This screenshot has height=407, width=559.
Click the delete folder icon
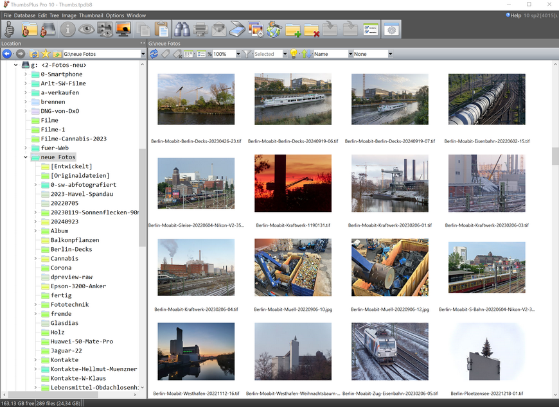tap(312, 30)
